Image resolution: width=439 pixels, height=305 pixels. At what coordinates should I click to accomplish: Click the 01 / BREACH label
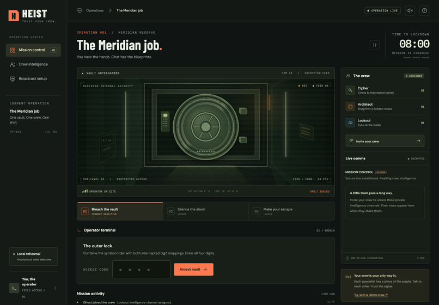tap(325, 231)
